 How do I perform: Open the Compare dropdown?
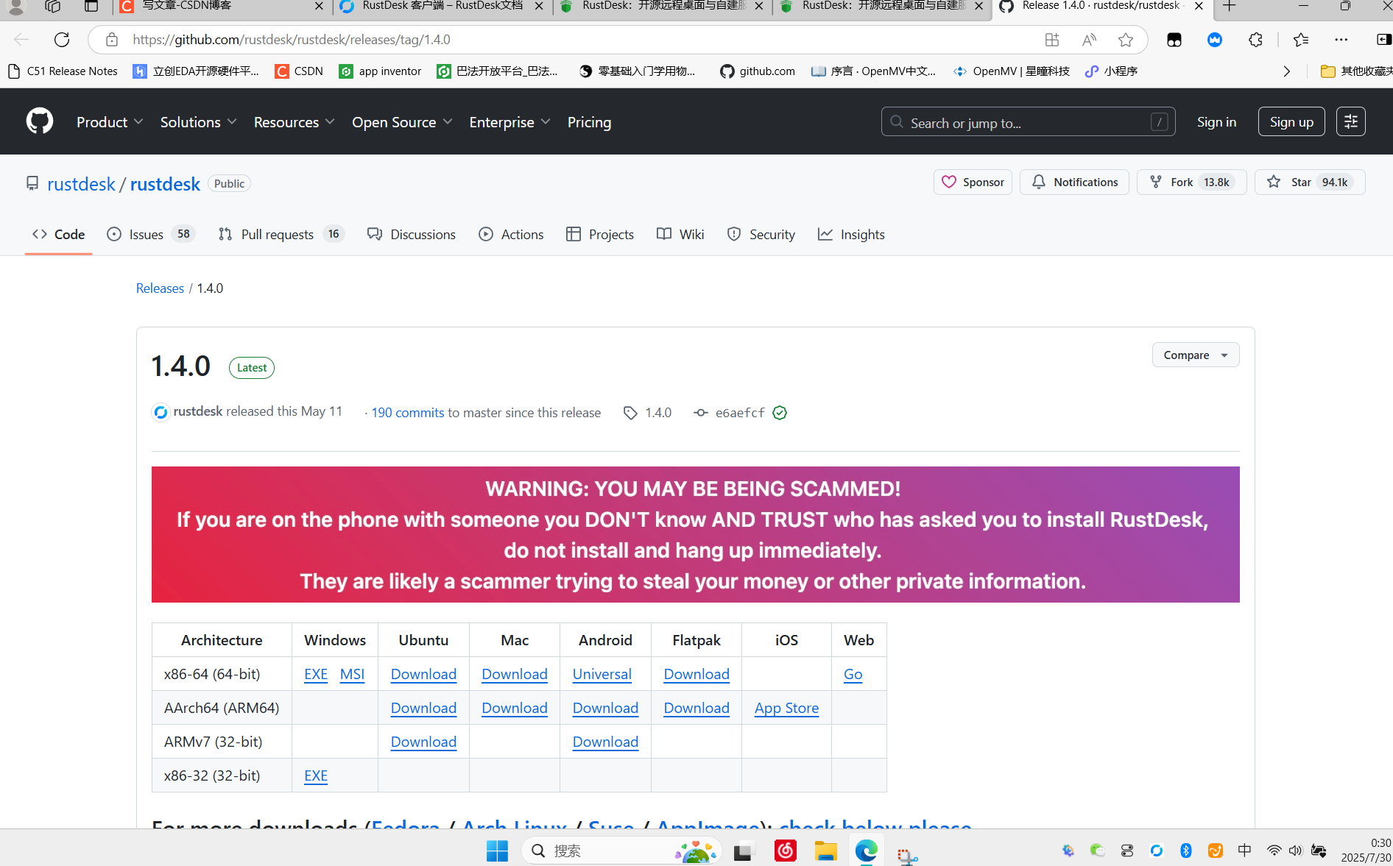tap(1196, 355)
